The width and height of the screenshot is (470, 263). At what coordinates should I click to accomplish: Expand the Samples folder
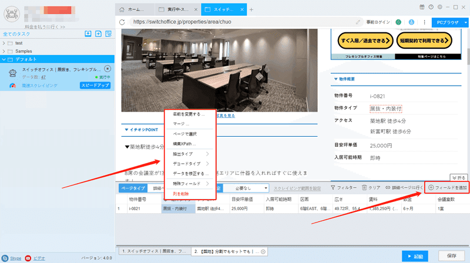(4, 51)
